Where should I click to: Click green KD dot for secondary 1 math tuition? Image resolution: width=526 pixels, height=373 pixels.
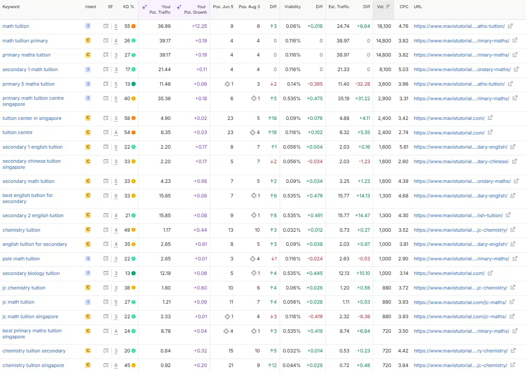(134, 69)
